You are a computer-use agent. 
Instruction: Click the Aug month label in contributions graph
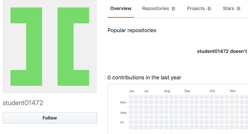click(x=167, y=91)
